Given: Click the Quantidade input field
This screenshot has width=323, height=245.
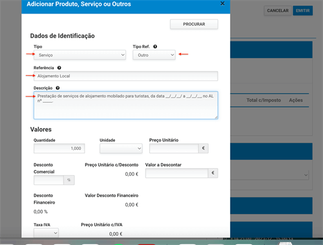Looking at the screenshot, I should coord(59,149).
